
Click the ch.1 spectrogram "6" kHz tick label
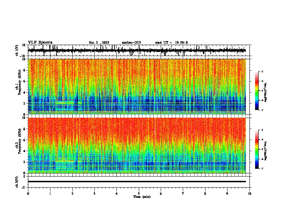click(25, 81)
